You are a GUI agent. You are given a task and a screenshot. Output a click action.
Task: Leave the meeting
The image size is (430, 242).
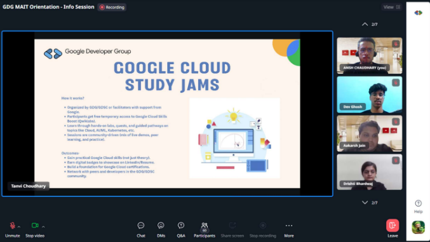[x=393, y=225]
